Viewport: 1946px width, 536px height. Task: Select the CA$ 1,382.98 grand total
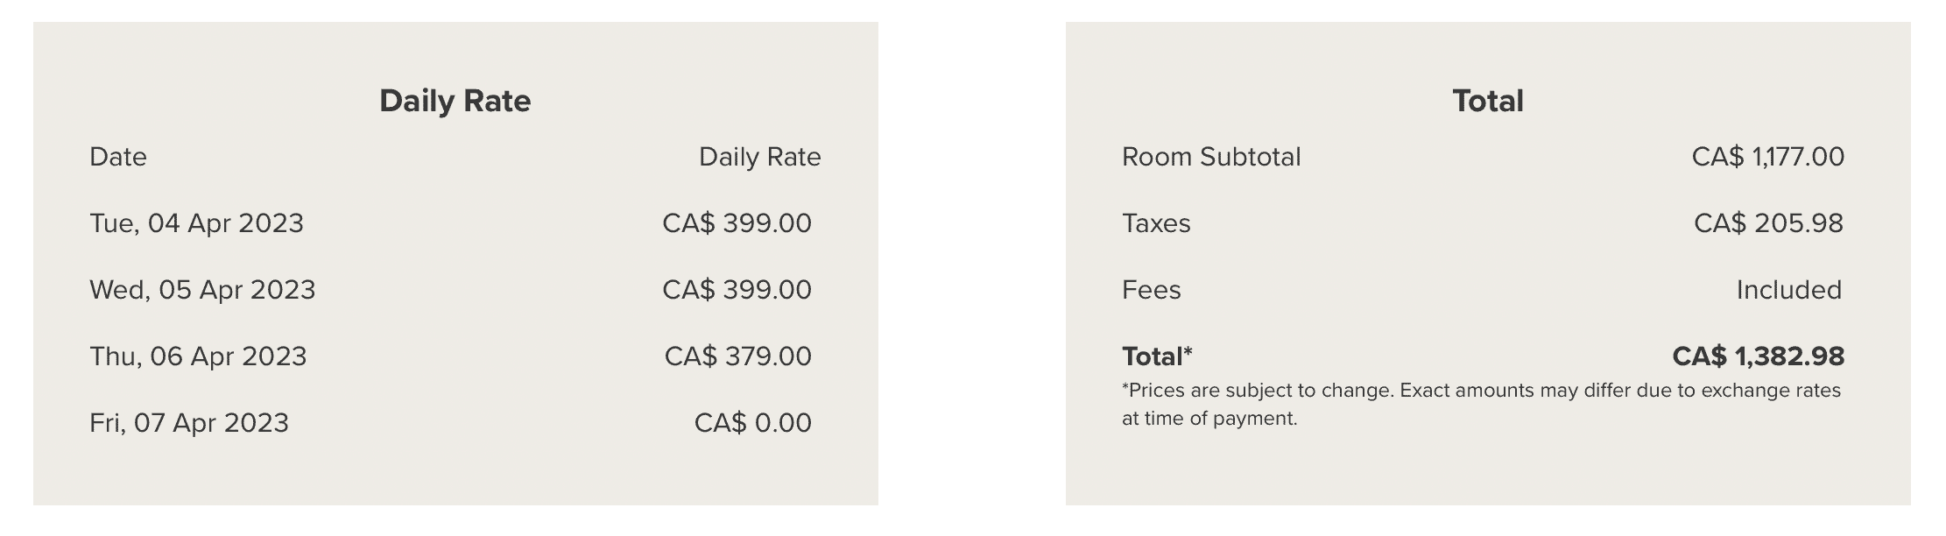click(x=1758, y=356)
